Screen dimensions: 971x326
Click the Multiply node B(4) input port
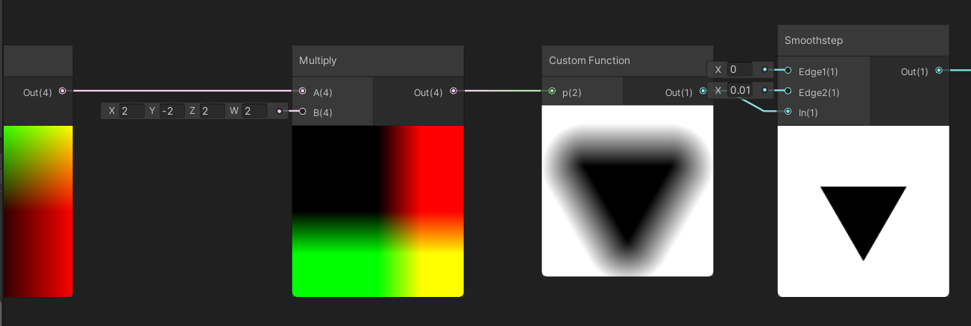302,112
